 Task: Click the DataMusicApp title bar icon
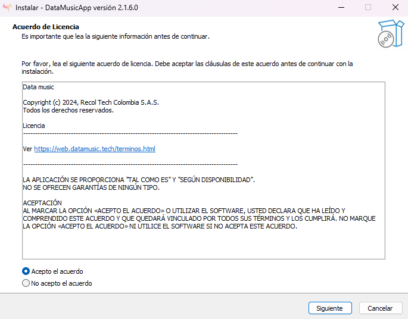7,7
